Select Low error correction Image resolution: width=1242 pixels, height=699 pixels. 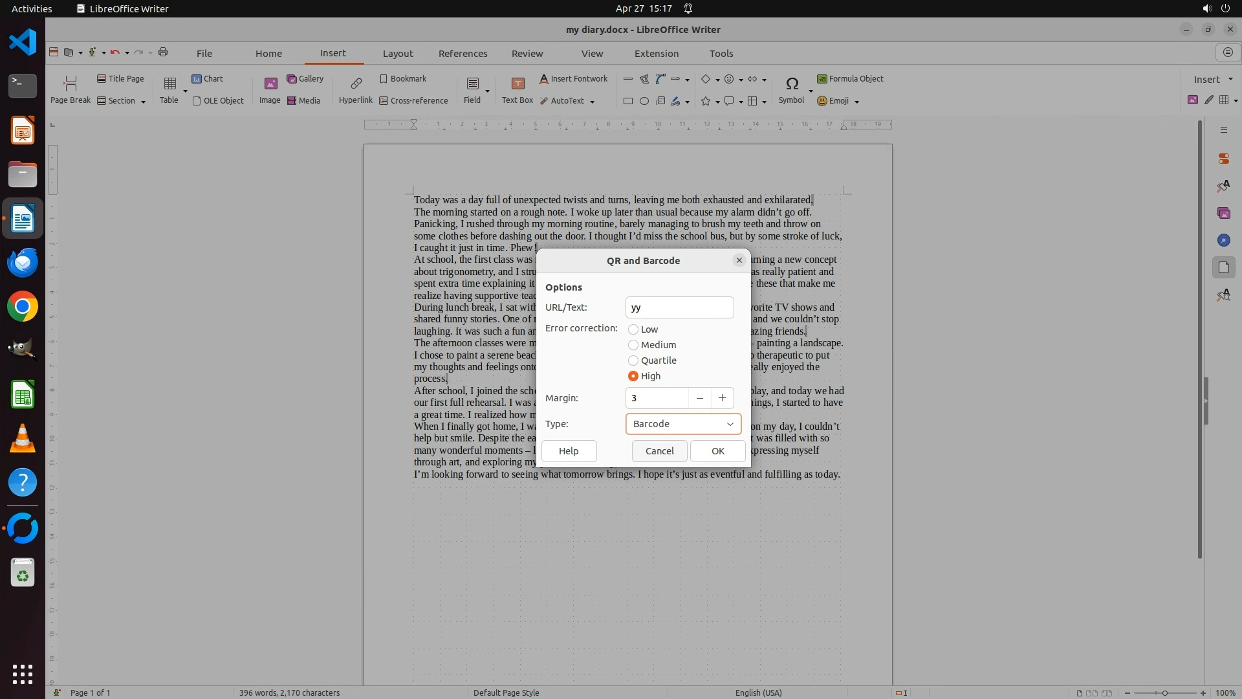[633, 329]
